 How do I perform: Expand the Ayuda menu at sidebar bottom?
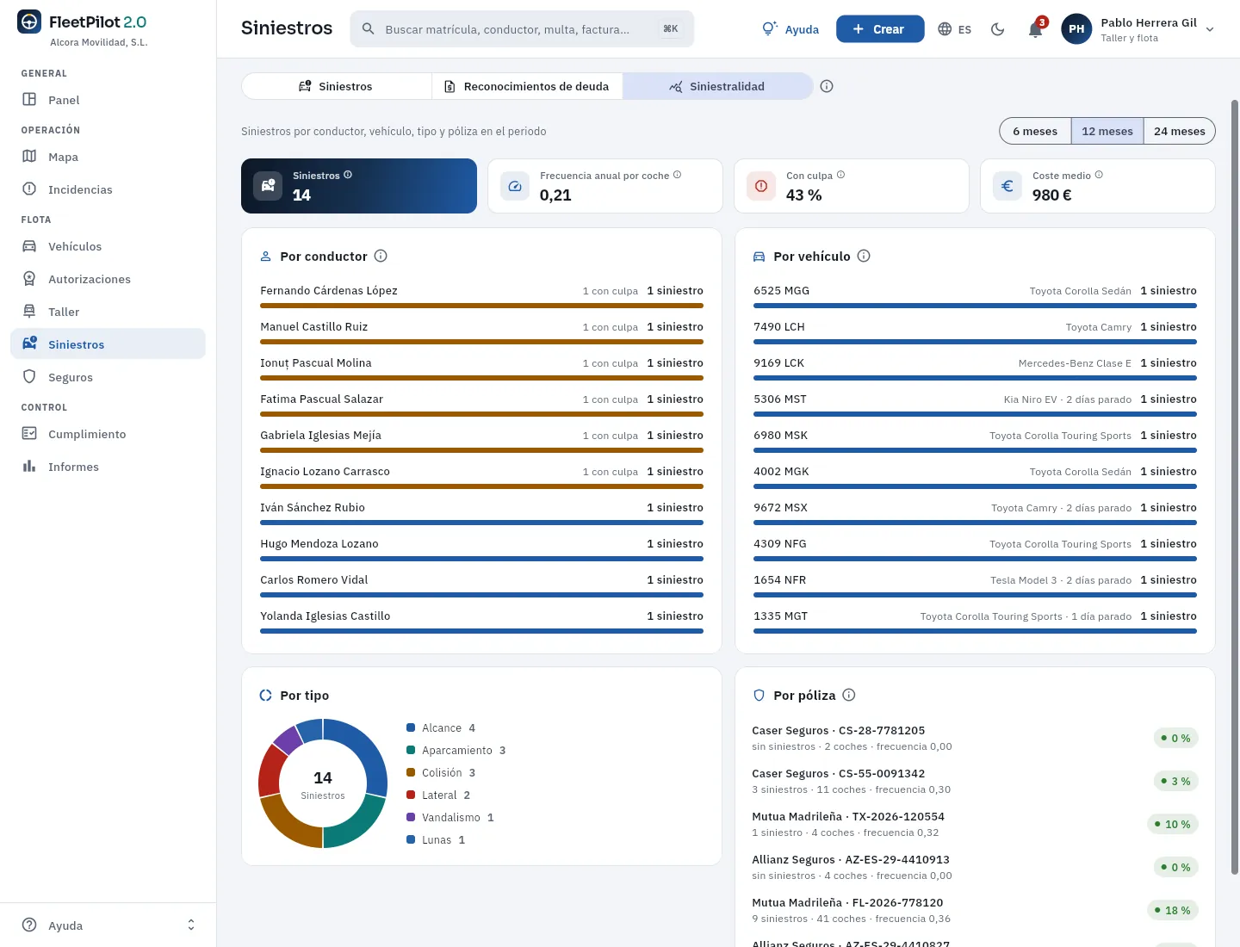coord(108,925)
